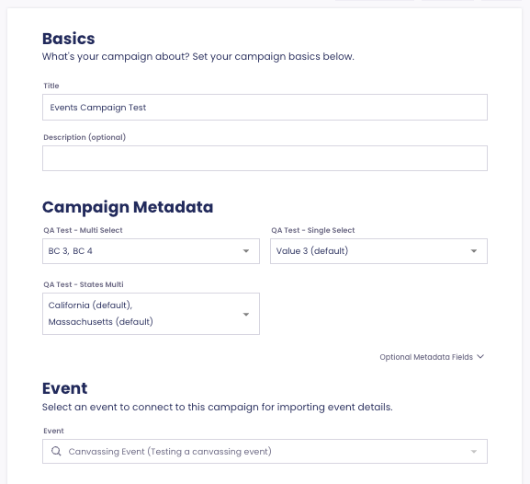The image size is (530, 484).
Task: Click the empty Description input box
Action: pos(265,158)
